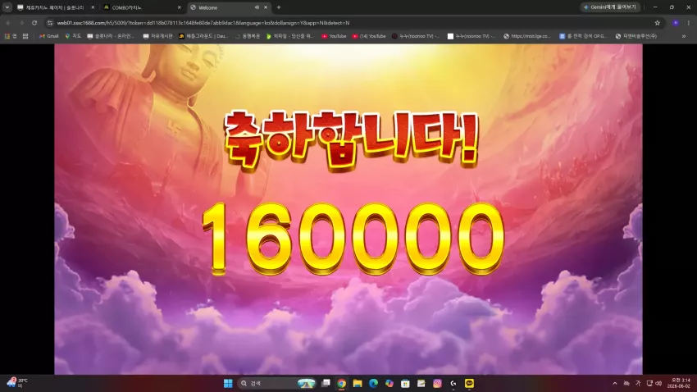697x392 pixels.
Task: Open the Windows Start menu
Action: pyautogui.click(x=228, y=383)
